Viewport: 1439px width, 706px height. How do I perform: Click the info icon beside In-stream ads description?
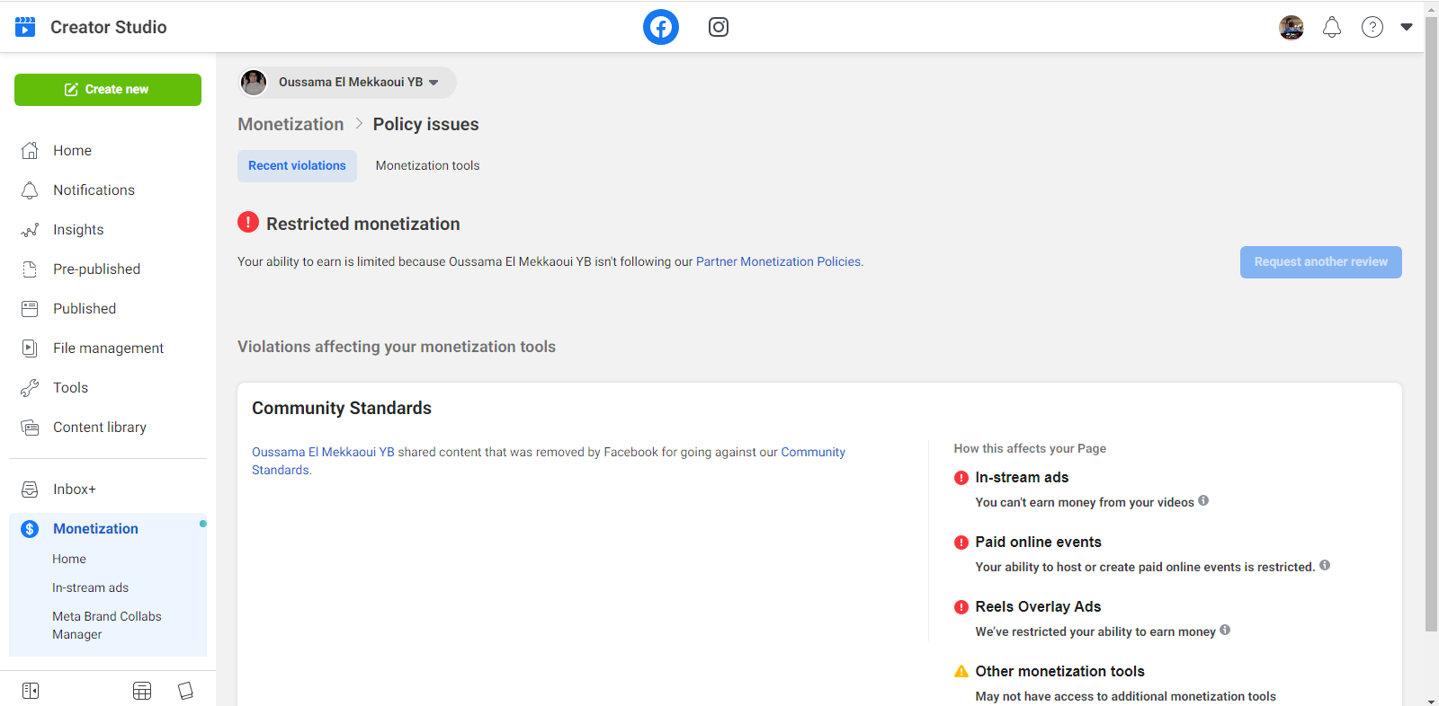point(1203,501)
